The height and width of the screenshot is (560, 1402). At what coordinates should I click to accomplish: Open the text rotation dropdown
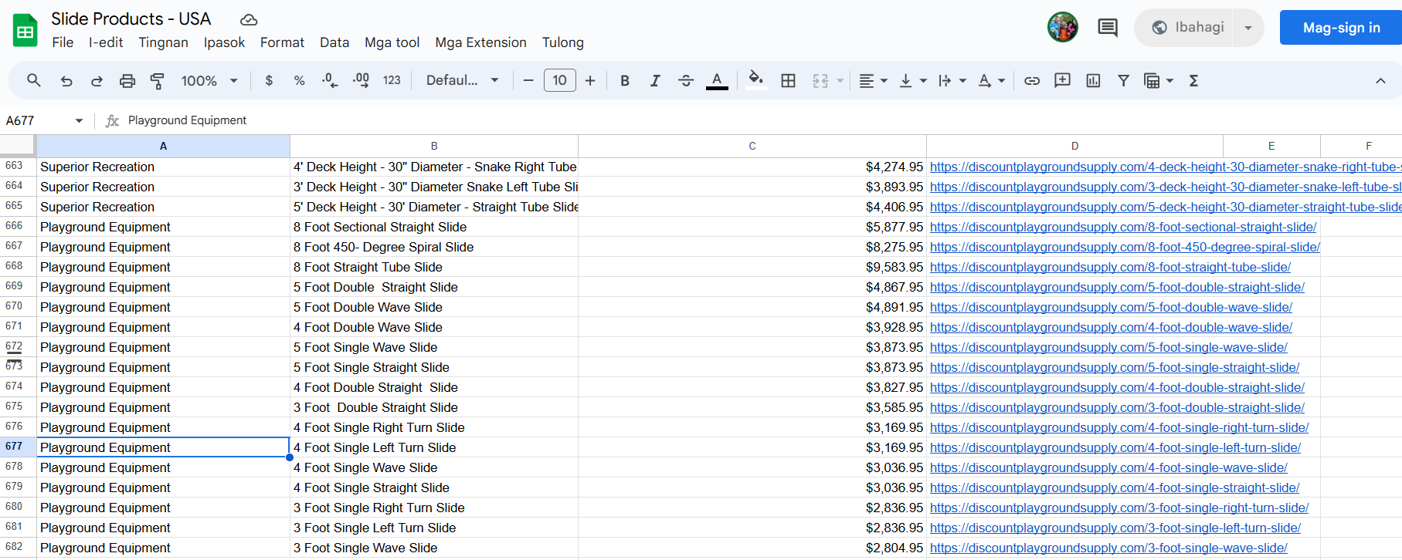coord(992,80)
